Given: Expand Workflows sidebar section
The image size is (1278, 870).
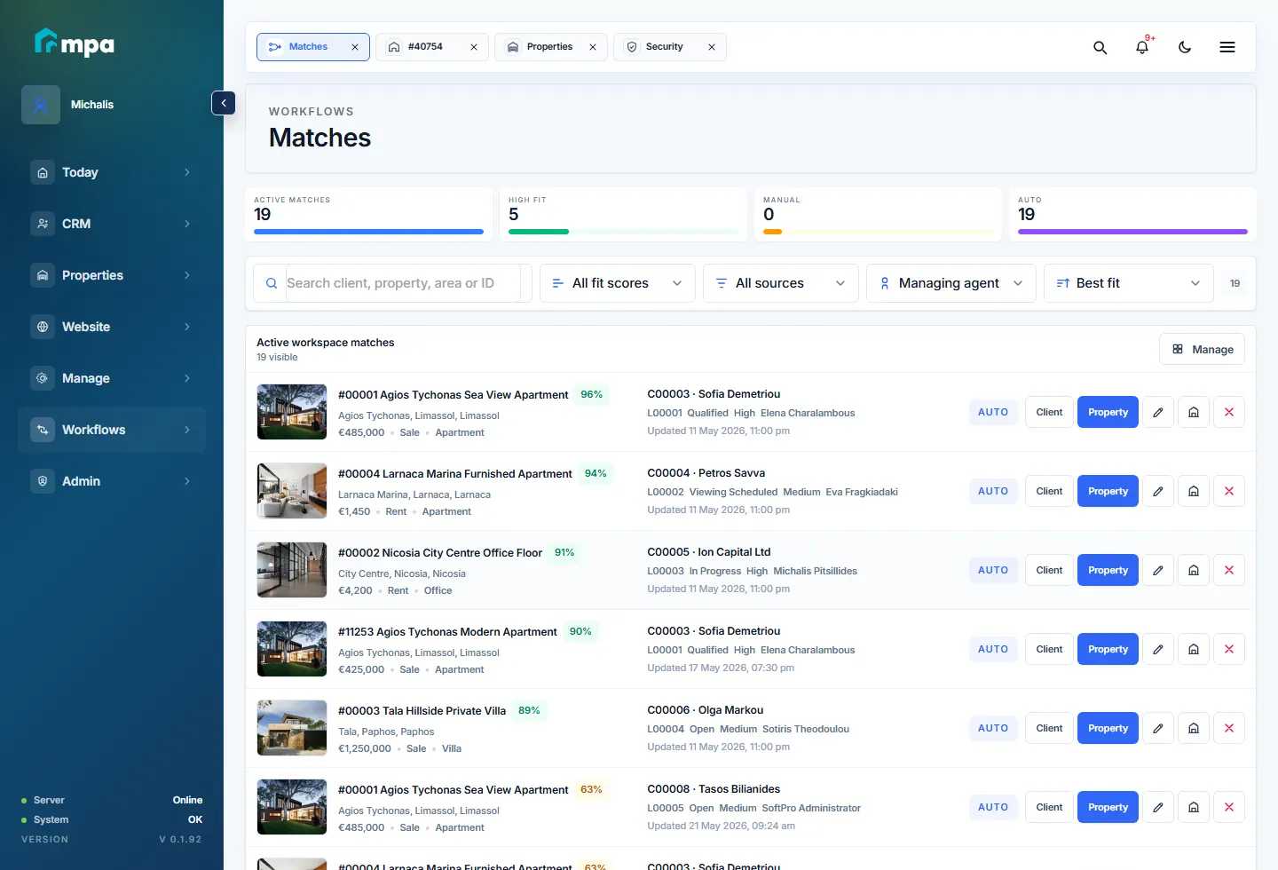Looking at the screenshot, I should tap(112, 430).
